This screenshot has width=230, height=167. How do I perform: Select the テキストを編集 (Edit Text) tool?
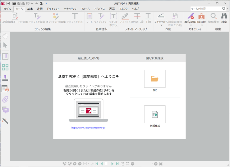click(x=37, y=16)
